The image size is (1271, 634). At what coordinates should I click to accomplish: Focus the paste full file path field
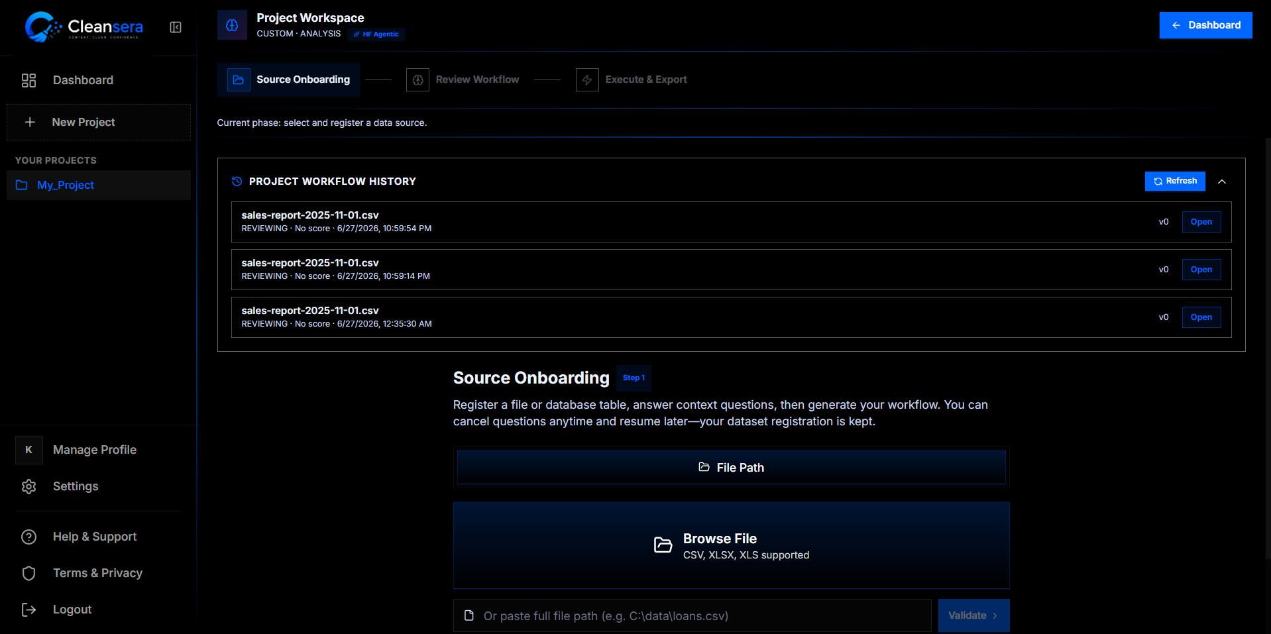(692, 616)
